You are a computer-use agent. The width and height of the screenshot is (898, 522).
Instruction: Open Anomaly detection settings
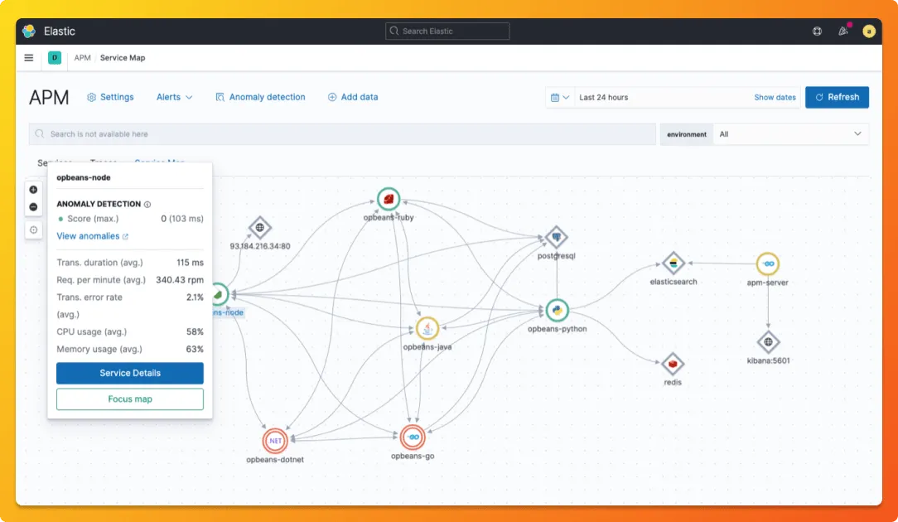point(260,98)
